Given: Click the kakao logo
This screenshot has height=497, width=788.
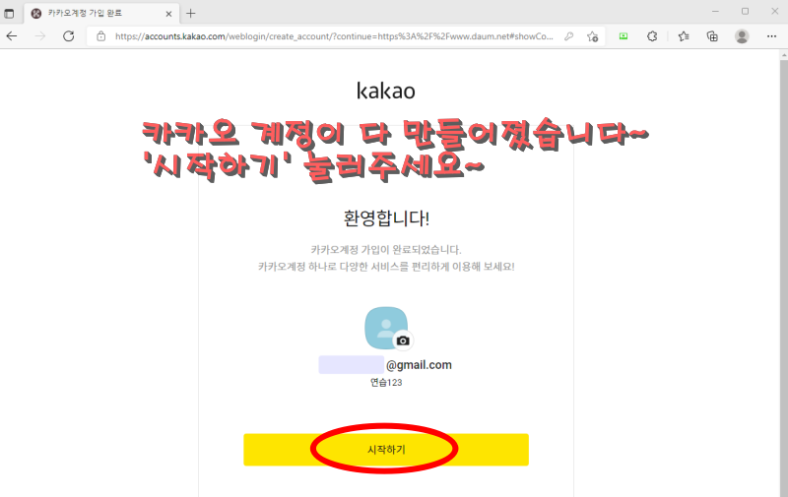Looking at the screenshot, I should coord(386,91).
